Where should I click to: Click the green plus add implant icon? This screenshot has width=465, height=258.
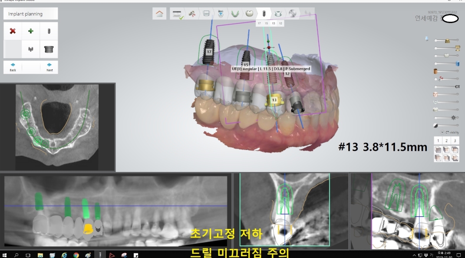[30, 31]
